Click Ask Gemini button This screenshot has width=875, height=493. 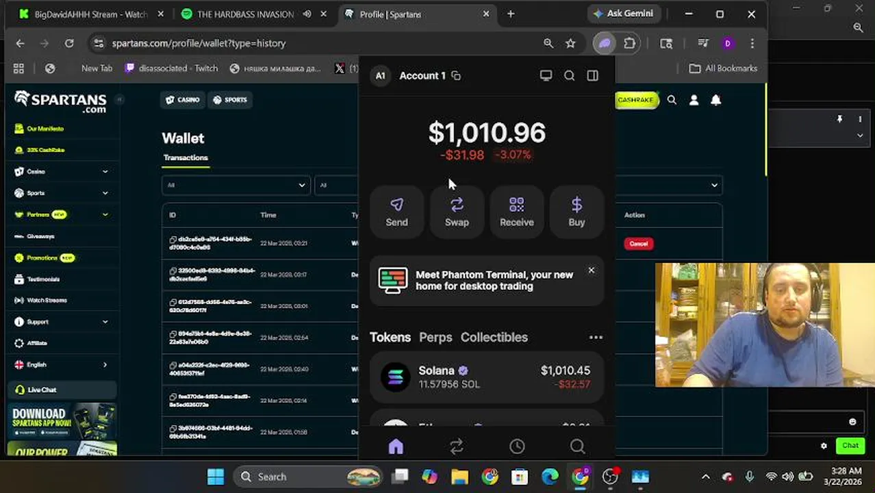(623, 14)
